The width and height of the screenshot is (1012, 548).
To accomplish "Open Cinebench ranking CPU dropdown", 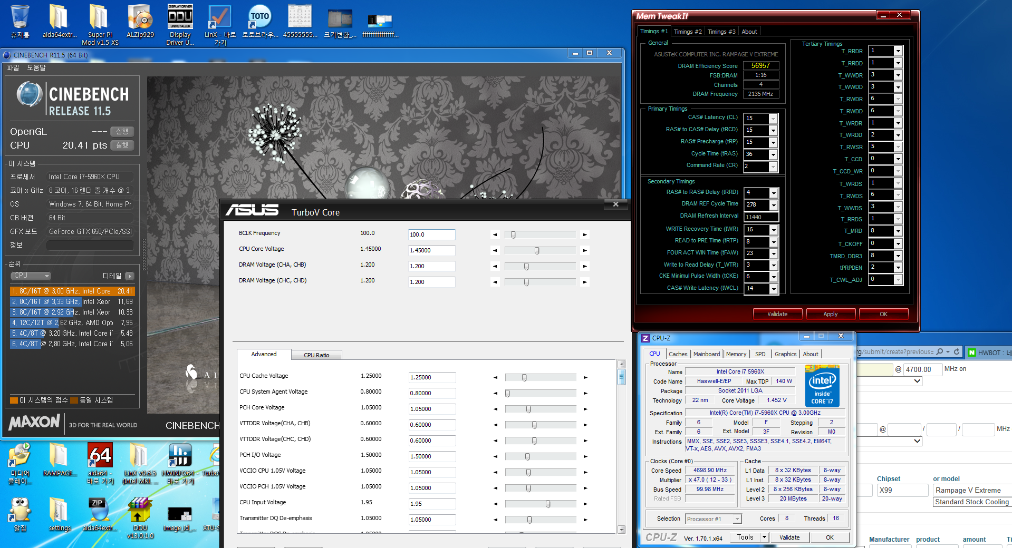I will pyautogui.click(x=31, y=276).
